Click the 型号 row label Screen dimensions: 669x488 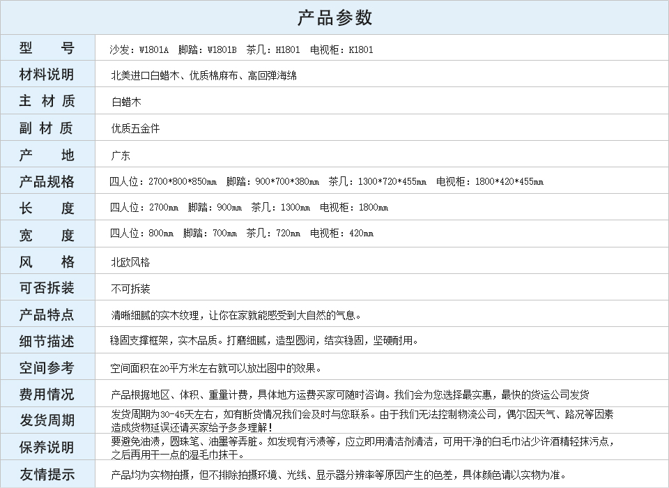[47, 48]
